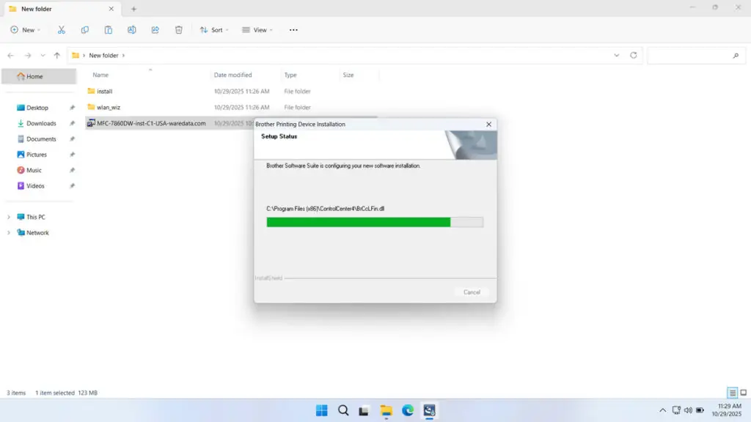The image size is (751, 422).
Task: Open the Home sidebar entry
Action: click(34, 75)
